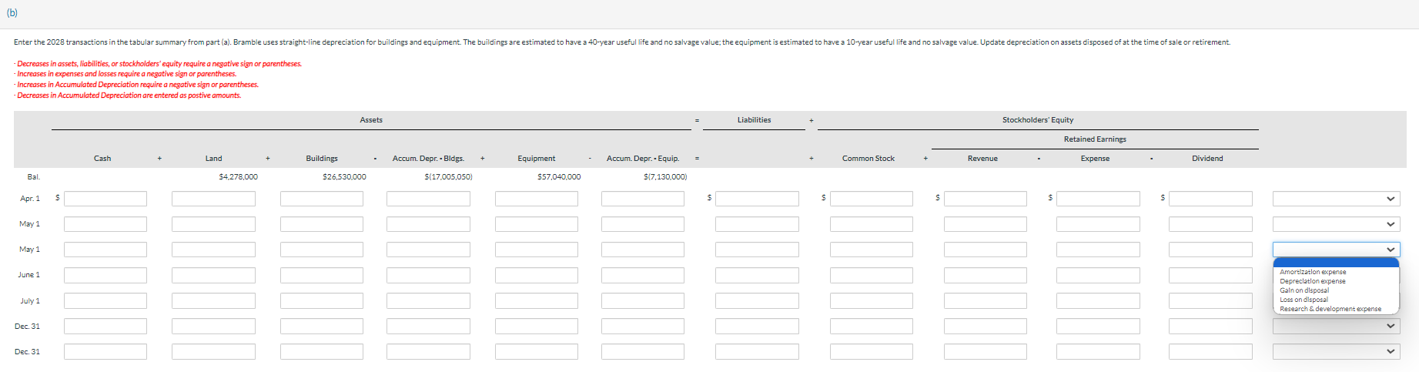Select the Apr. 1 Accum. Depr.-Equip. field
The image size is (1419, 372).
(x=643, y=199)
